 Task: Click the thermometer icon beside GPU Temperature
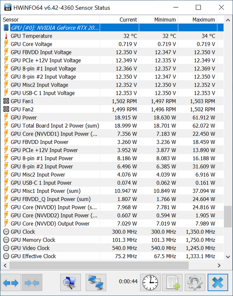[x=6, y=36]
